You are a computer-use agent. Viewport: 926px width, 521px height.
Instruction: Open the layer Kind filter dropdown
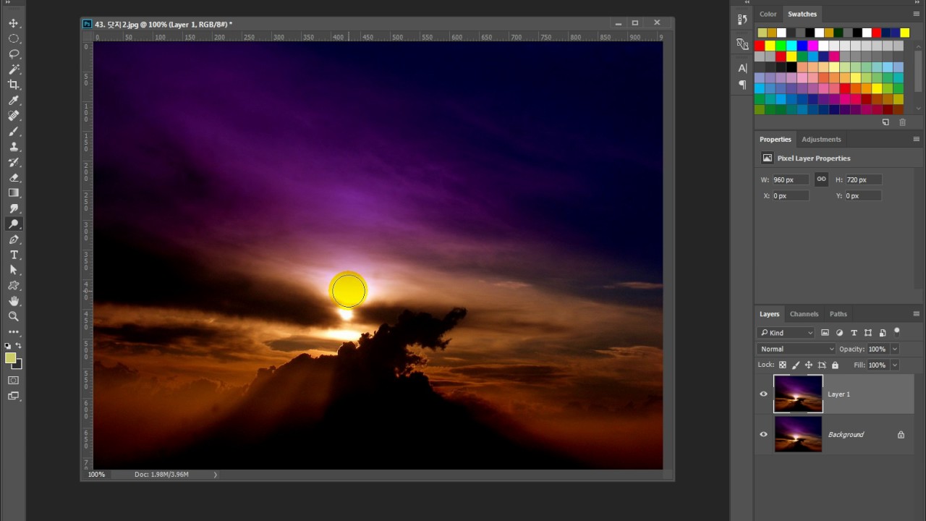tap(786, 333)
